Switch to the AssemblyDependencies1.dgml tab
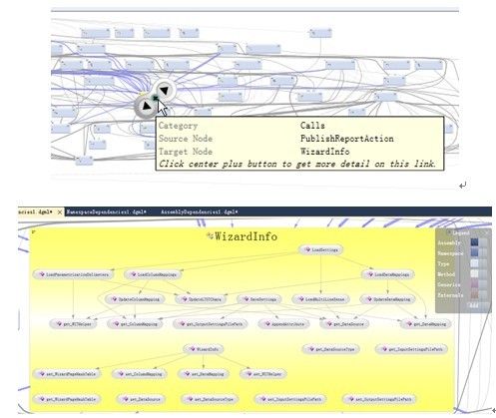This screenshot has height=418, width=496. pyautogui.click(x=199, y=211)
